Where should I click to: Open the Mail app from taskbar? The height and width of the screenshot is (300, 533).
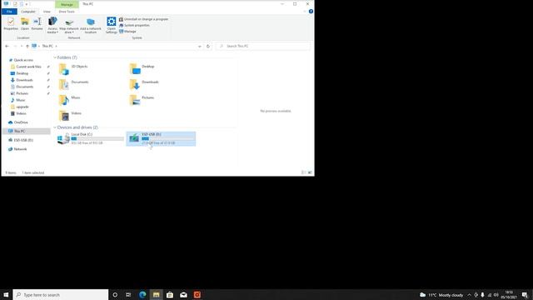click(183, 294)
